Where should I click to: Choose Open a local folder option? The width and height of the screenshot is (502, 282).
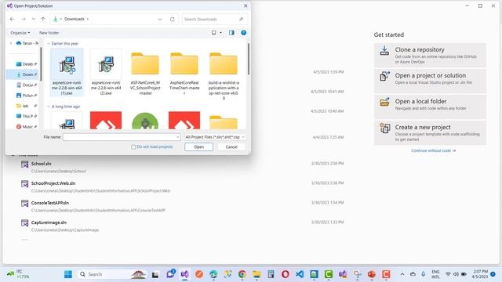(x=430, y=107)
